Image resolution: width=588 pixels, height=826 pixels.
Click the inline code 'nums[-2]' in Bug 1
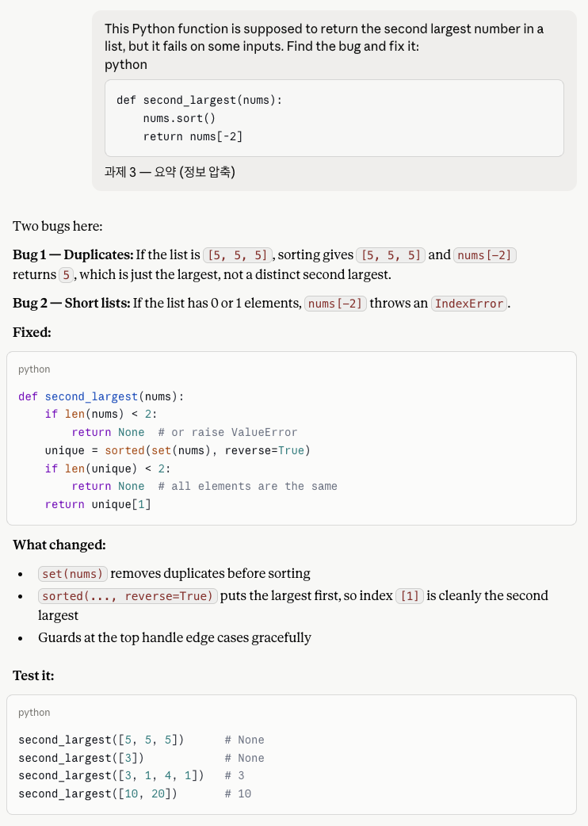pyautogui.click(x=484, y=255)
